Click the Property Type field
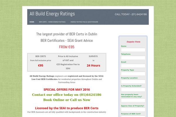This screenshot has width=176, height=117. (x=133, y=73)
